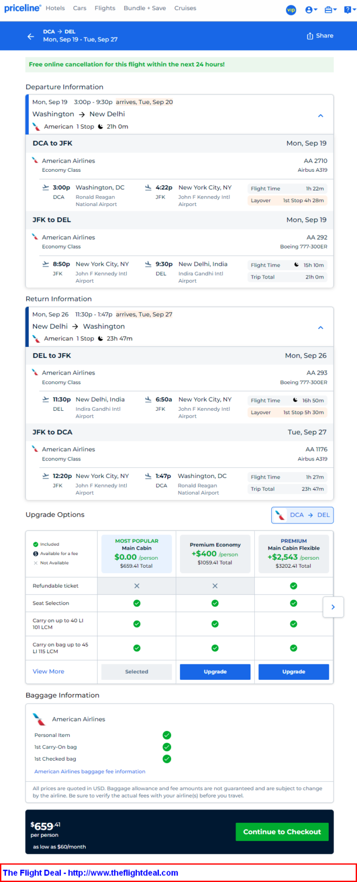Upgrade to Premium Economy

tap(215, 672)
